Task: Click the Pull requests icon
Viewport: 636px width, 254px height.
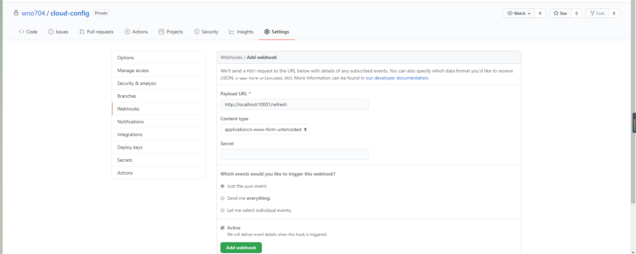Action: [x=82, y=32]
